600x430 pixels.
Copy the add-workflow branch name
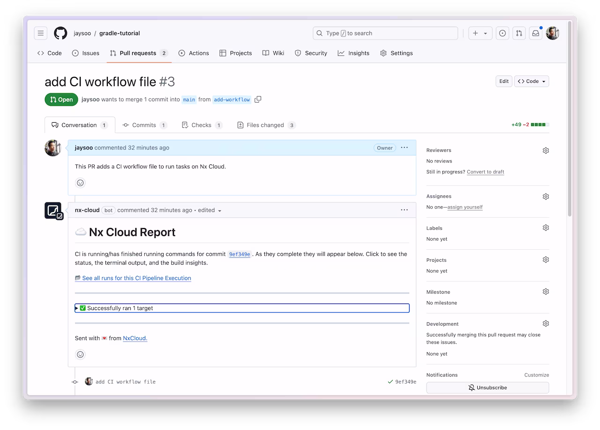click(258, 99)
